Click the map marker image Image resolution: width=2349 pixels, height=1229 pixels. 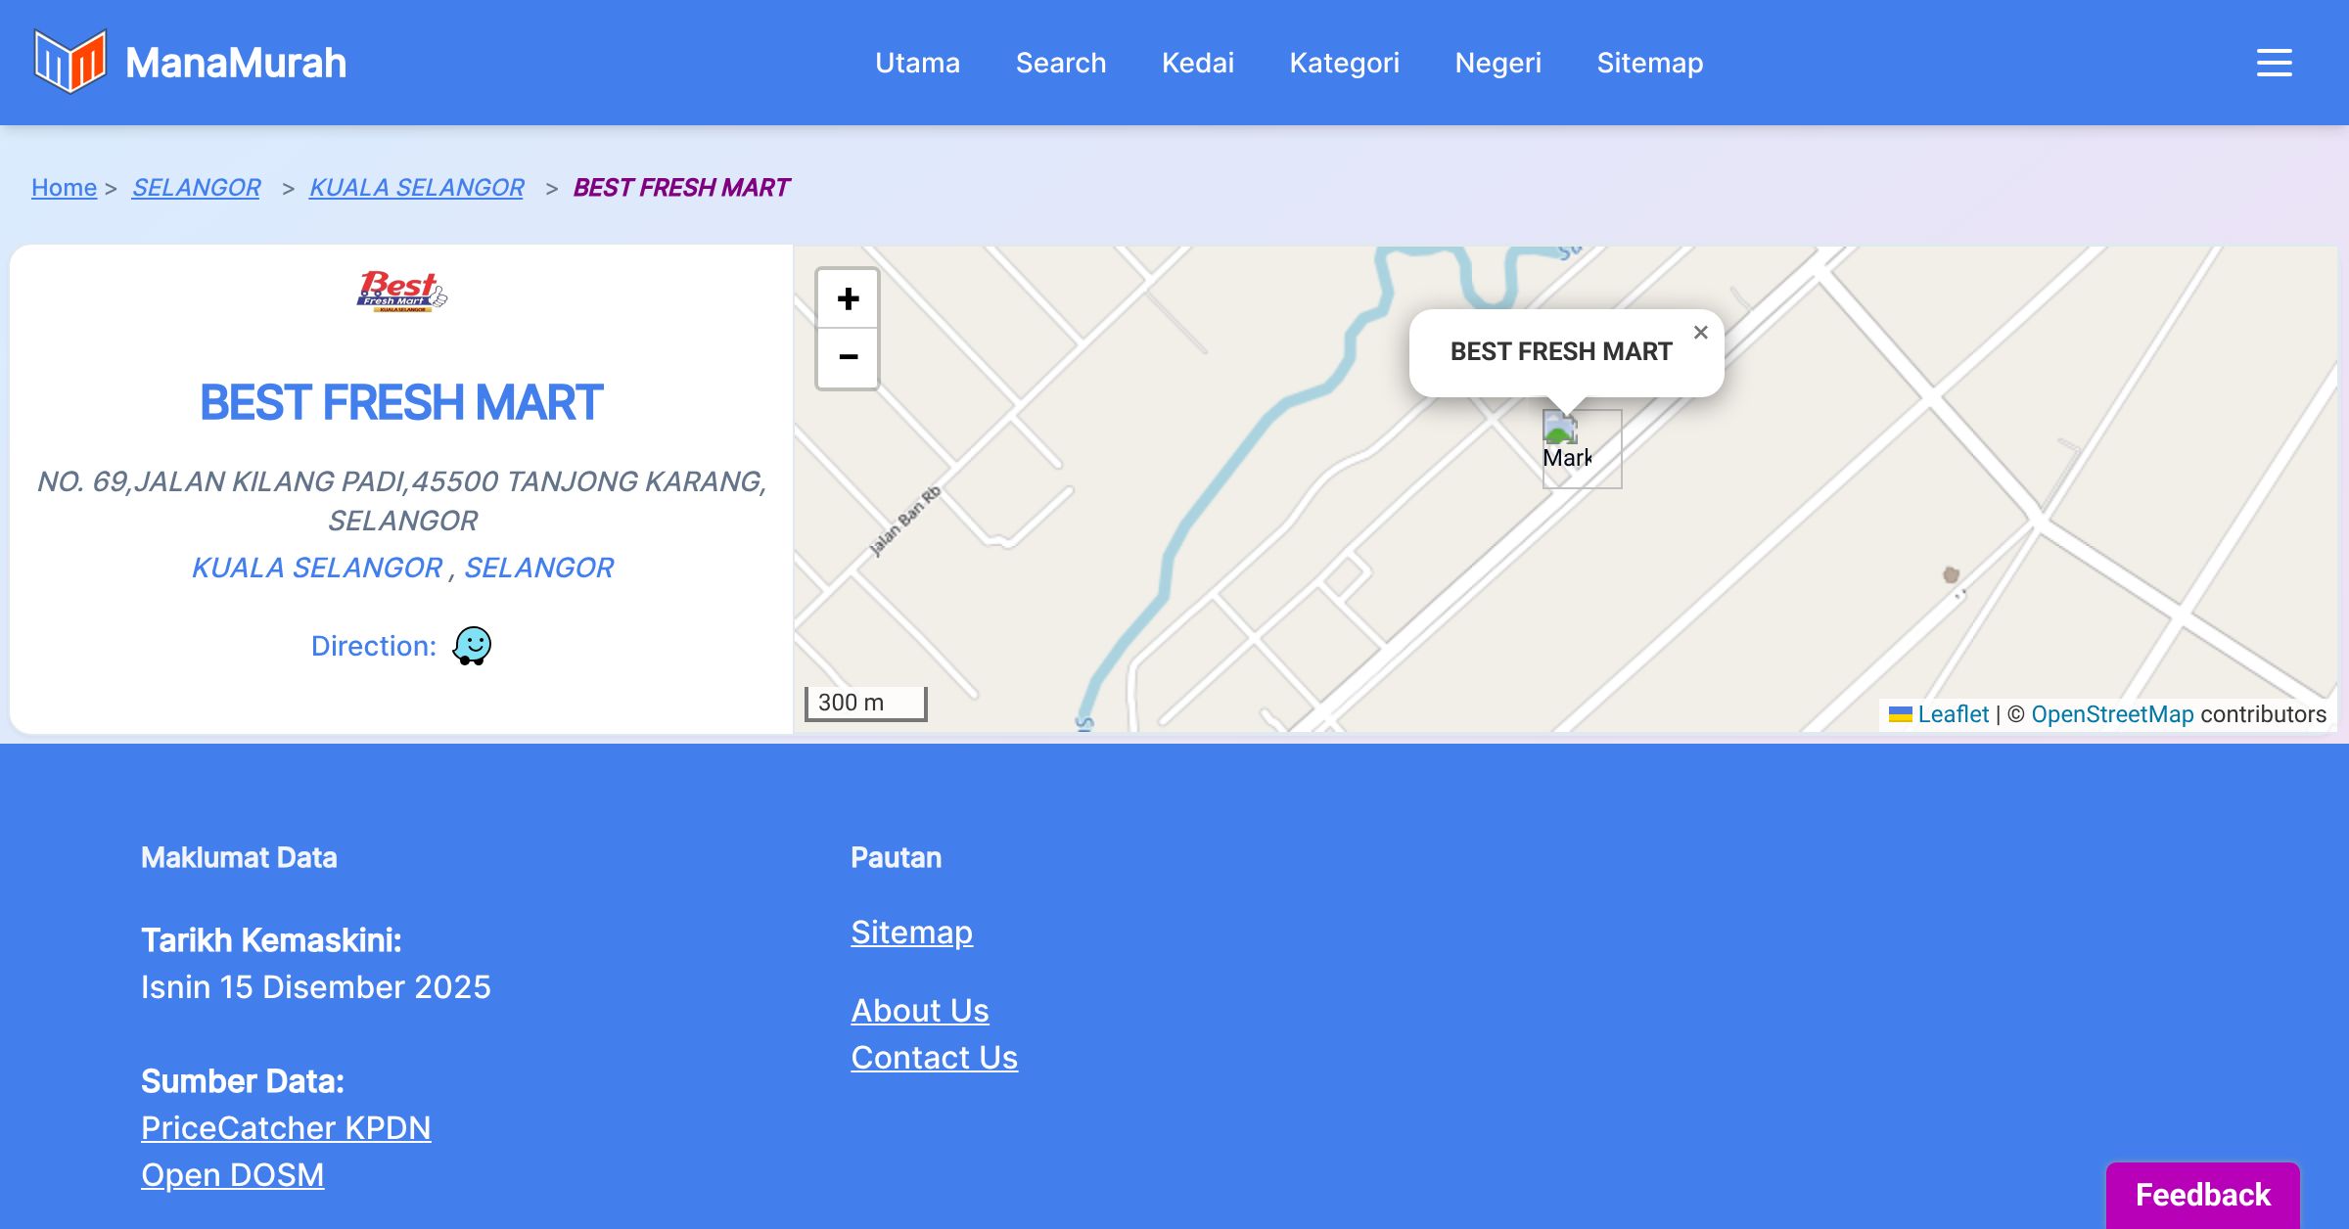1581,448
